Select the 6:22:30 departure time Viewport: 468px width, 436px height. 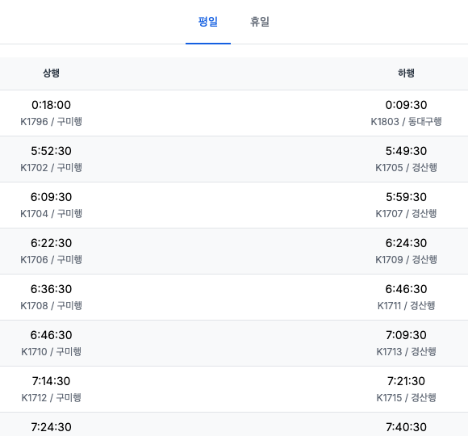click(x=51, y=243)
